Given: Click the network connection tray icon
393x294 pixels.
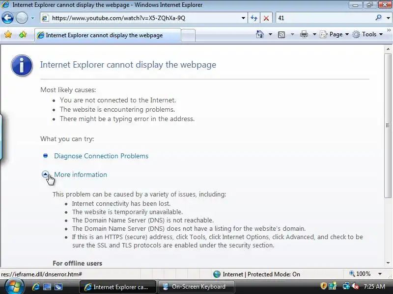Looking at the screenshot, I should (x=346, y=286).
